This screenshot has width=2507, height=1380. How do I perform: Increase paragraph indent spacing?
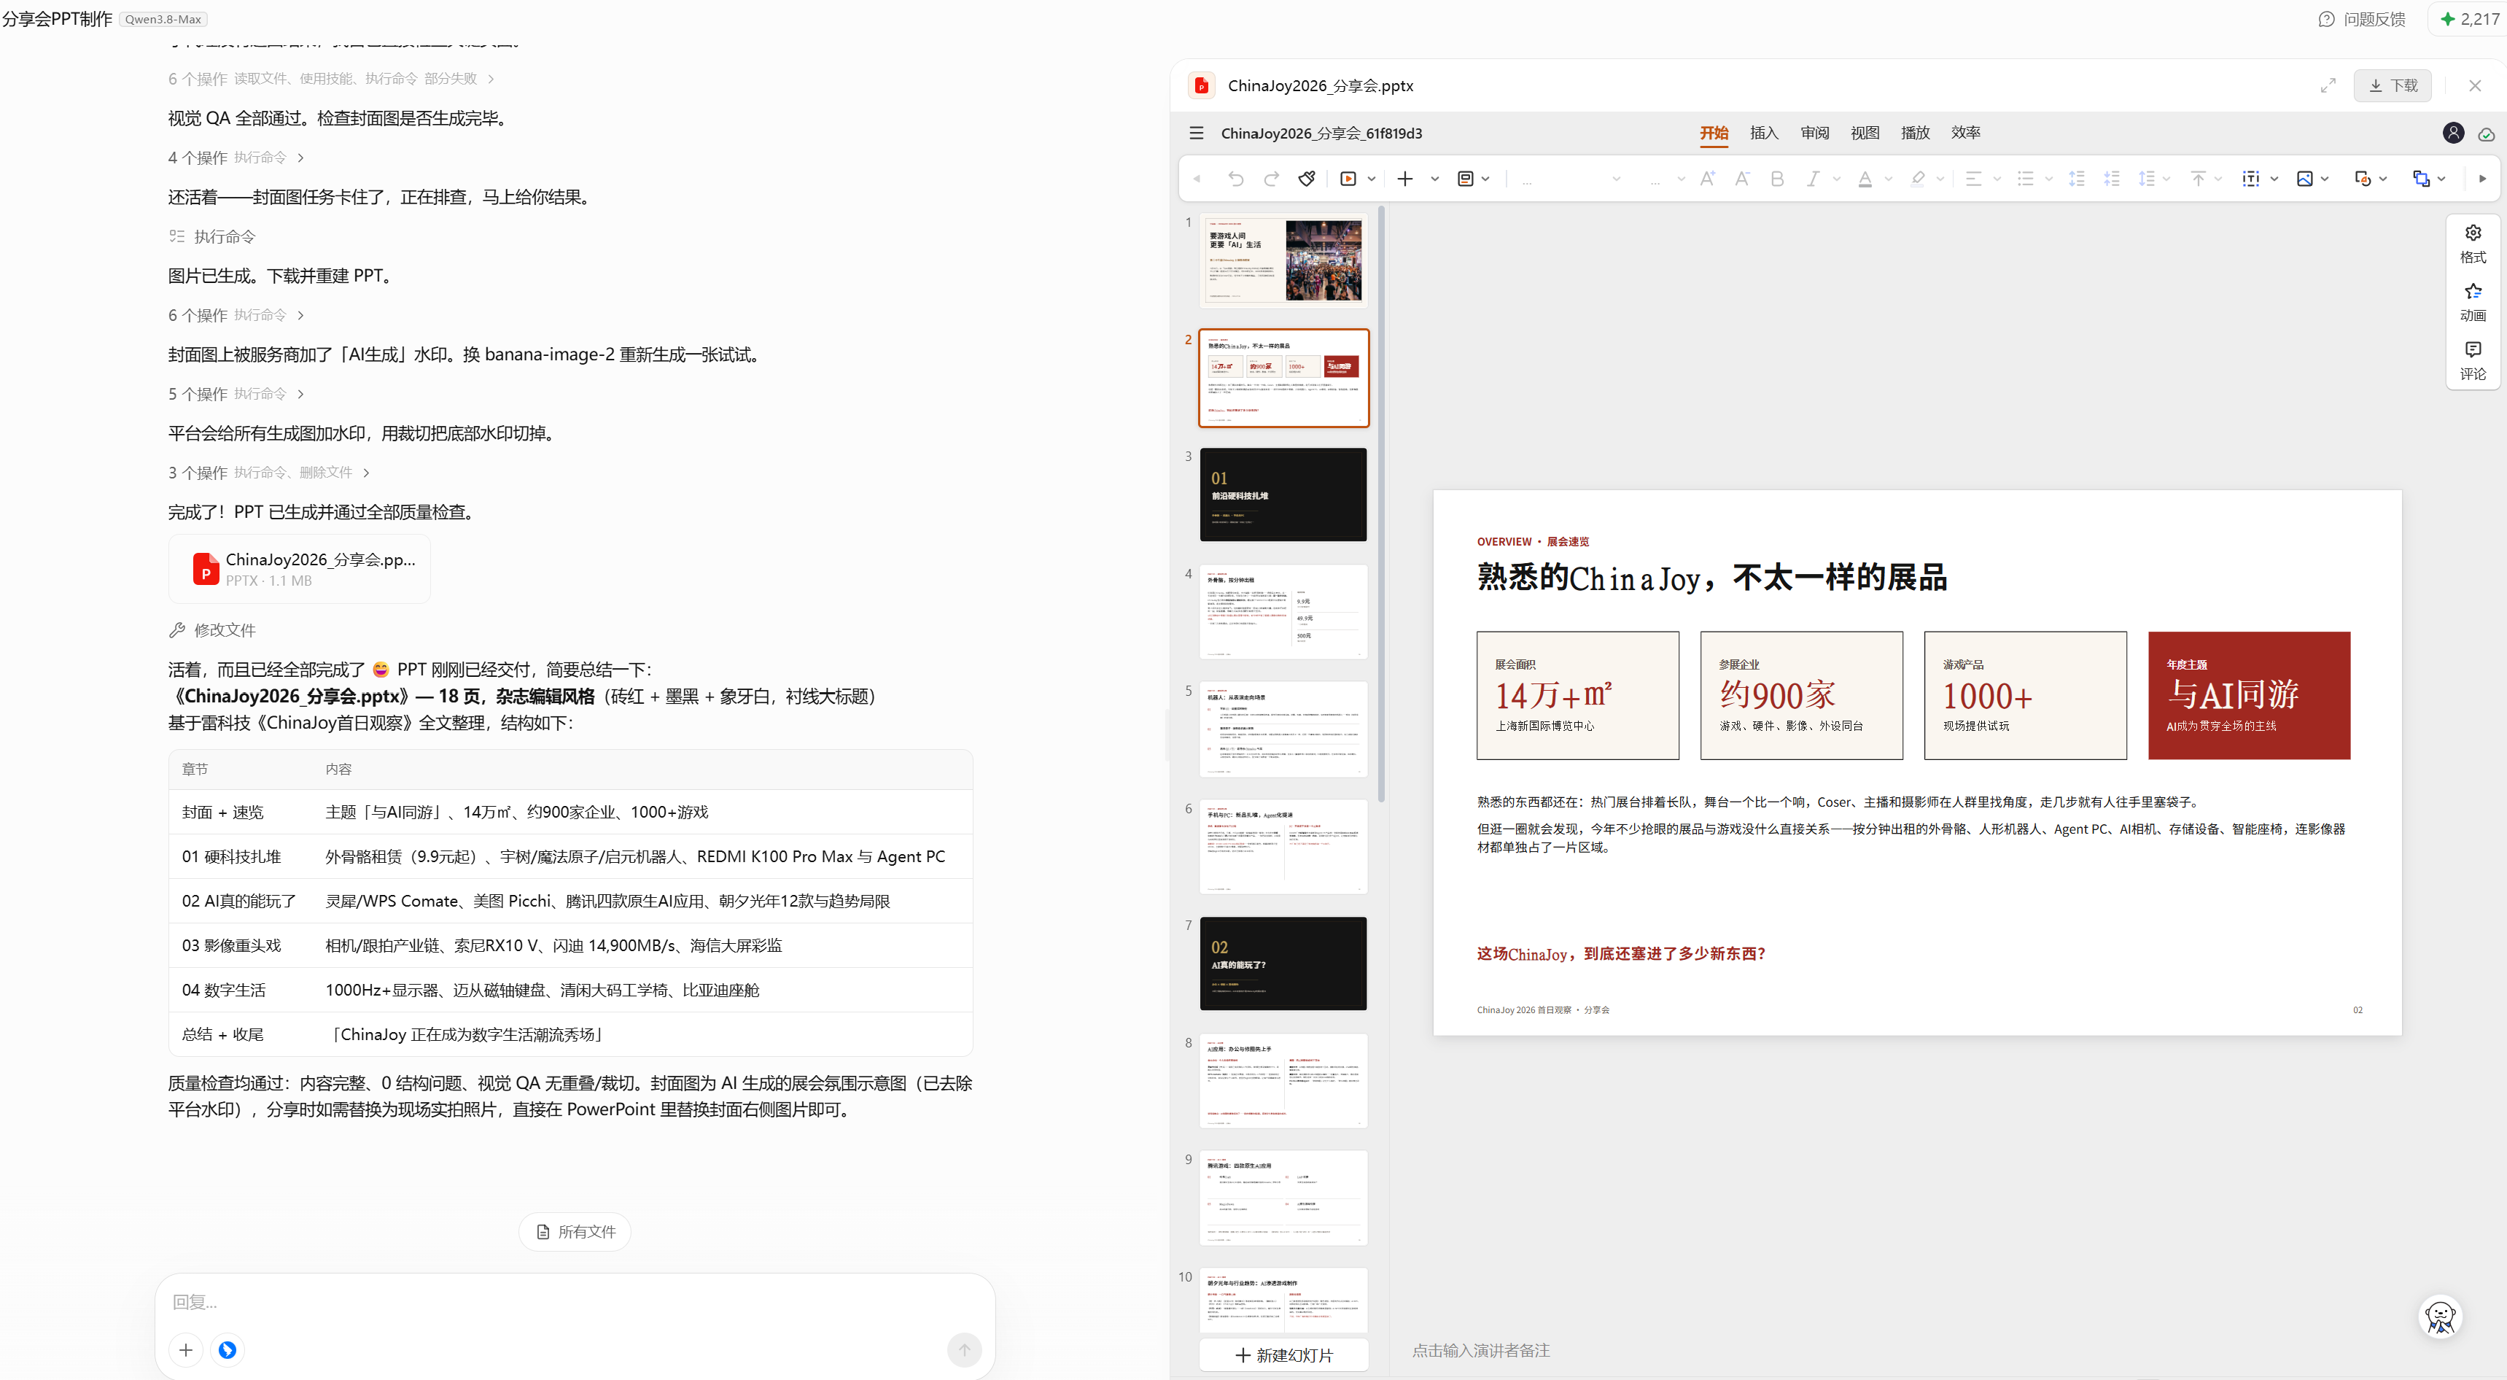(x=2077, y=179)
